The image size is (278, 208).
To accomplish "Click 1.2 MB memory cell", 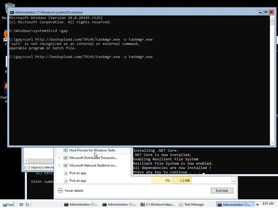I will [x=182, y=181].
